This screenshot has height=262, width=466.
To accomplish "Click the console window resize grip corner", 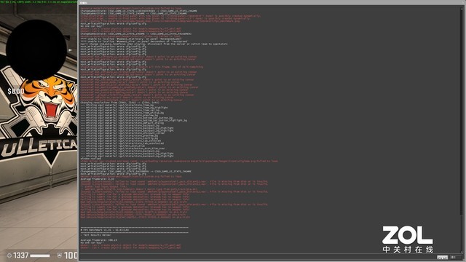I will click(463, 259).
